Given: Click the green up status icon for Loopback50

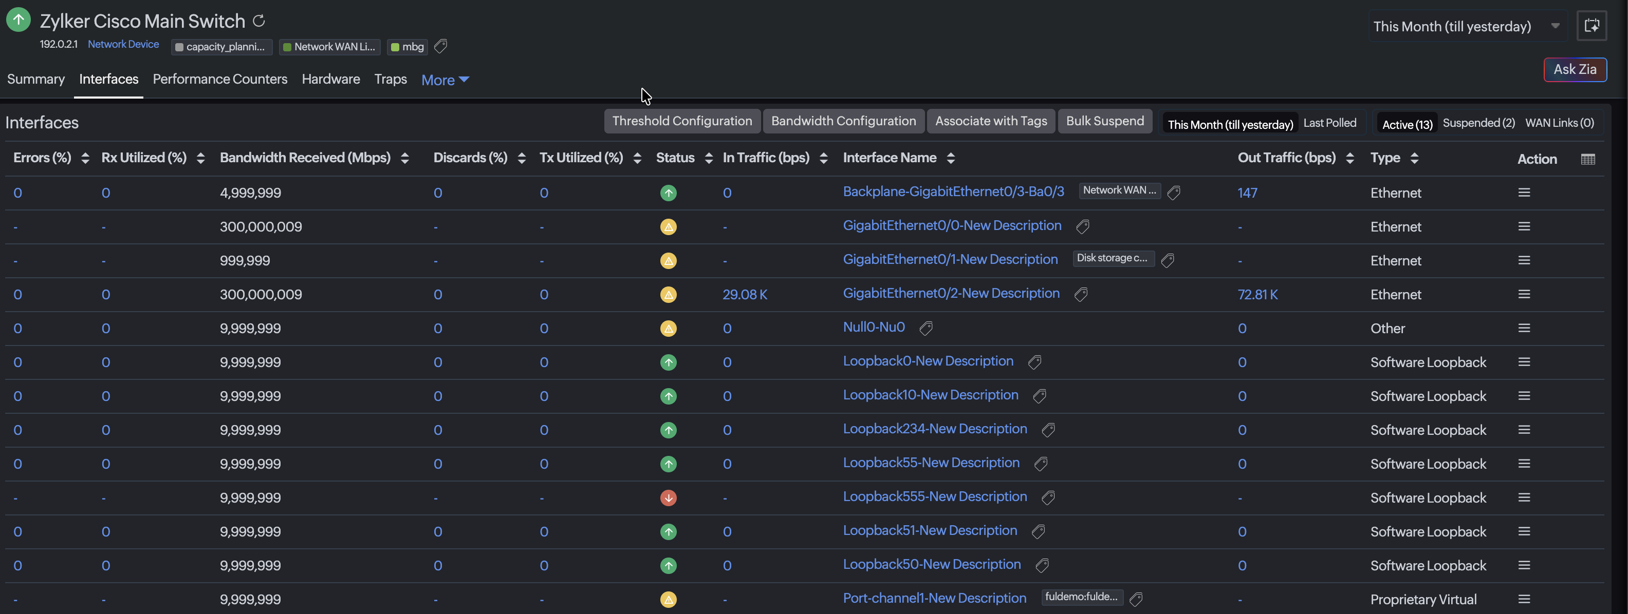Looking at the screenshot, I should pos(668,565).
